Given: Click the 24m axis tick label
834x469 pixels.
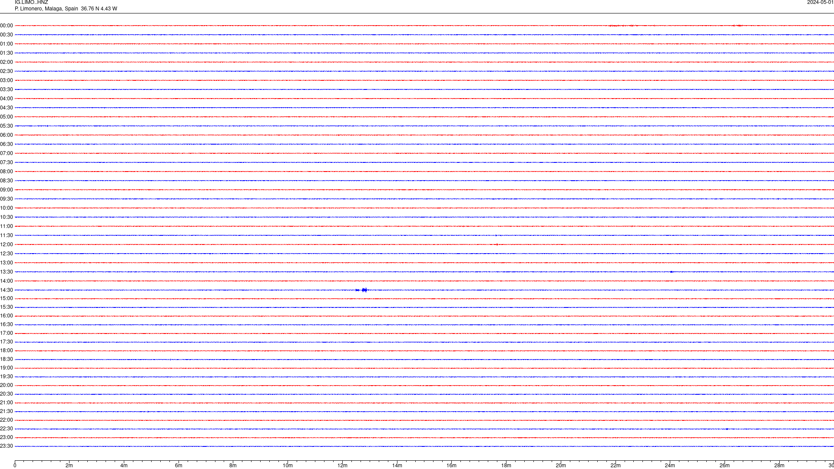Looking at the screenshot, I should (670, 466).
